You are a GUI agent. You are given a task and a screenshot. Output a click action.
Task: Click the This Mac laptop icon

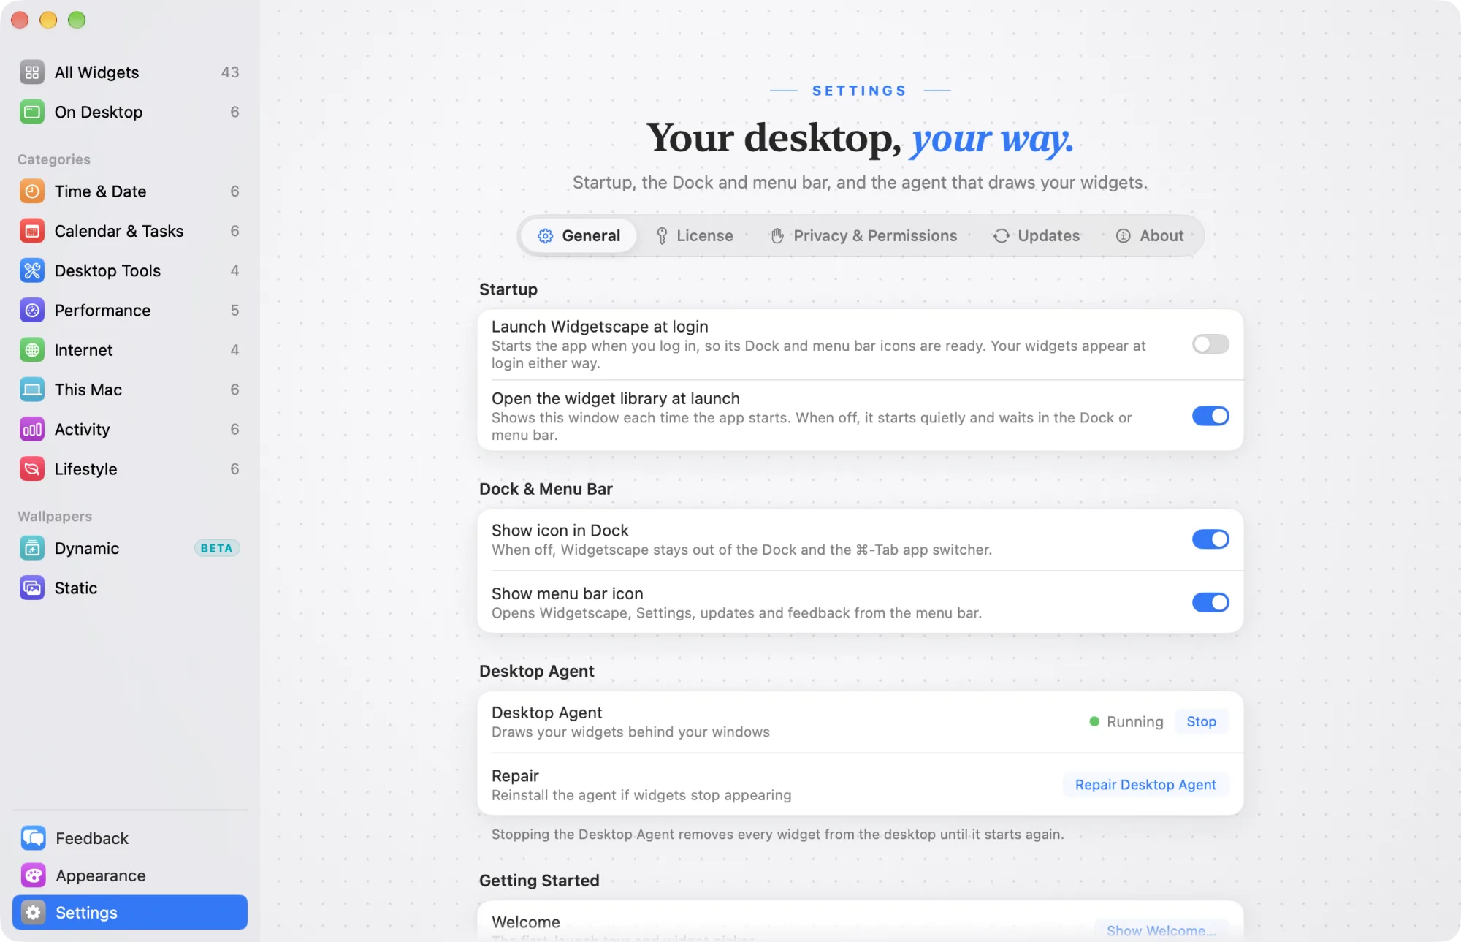click(31, 390)
